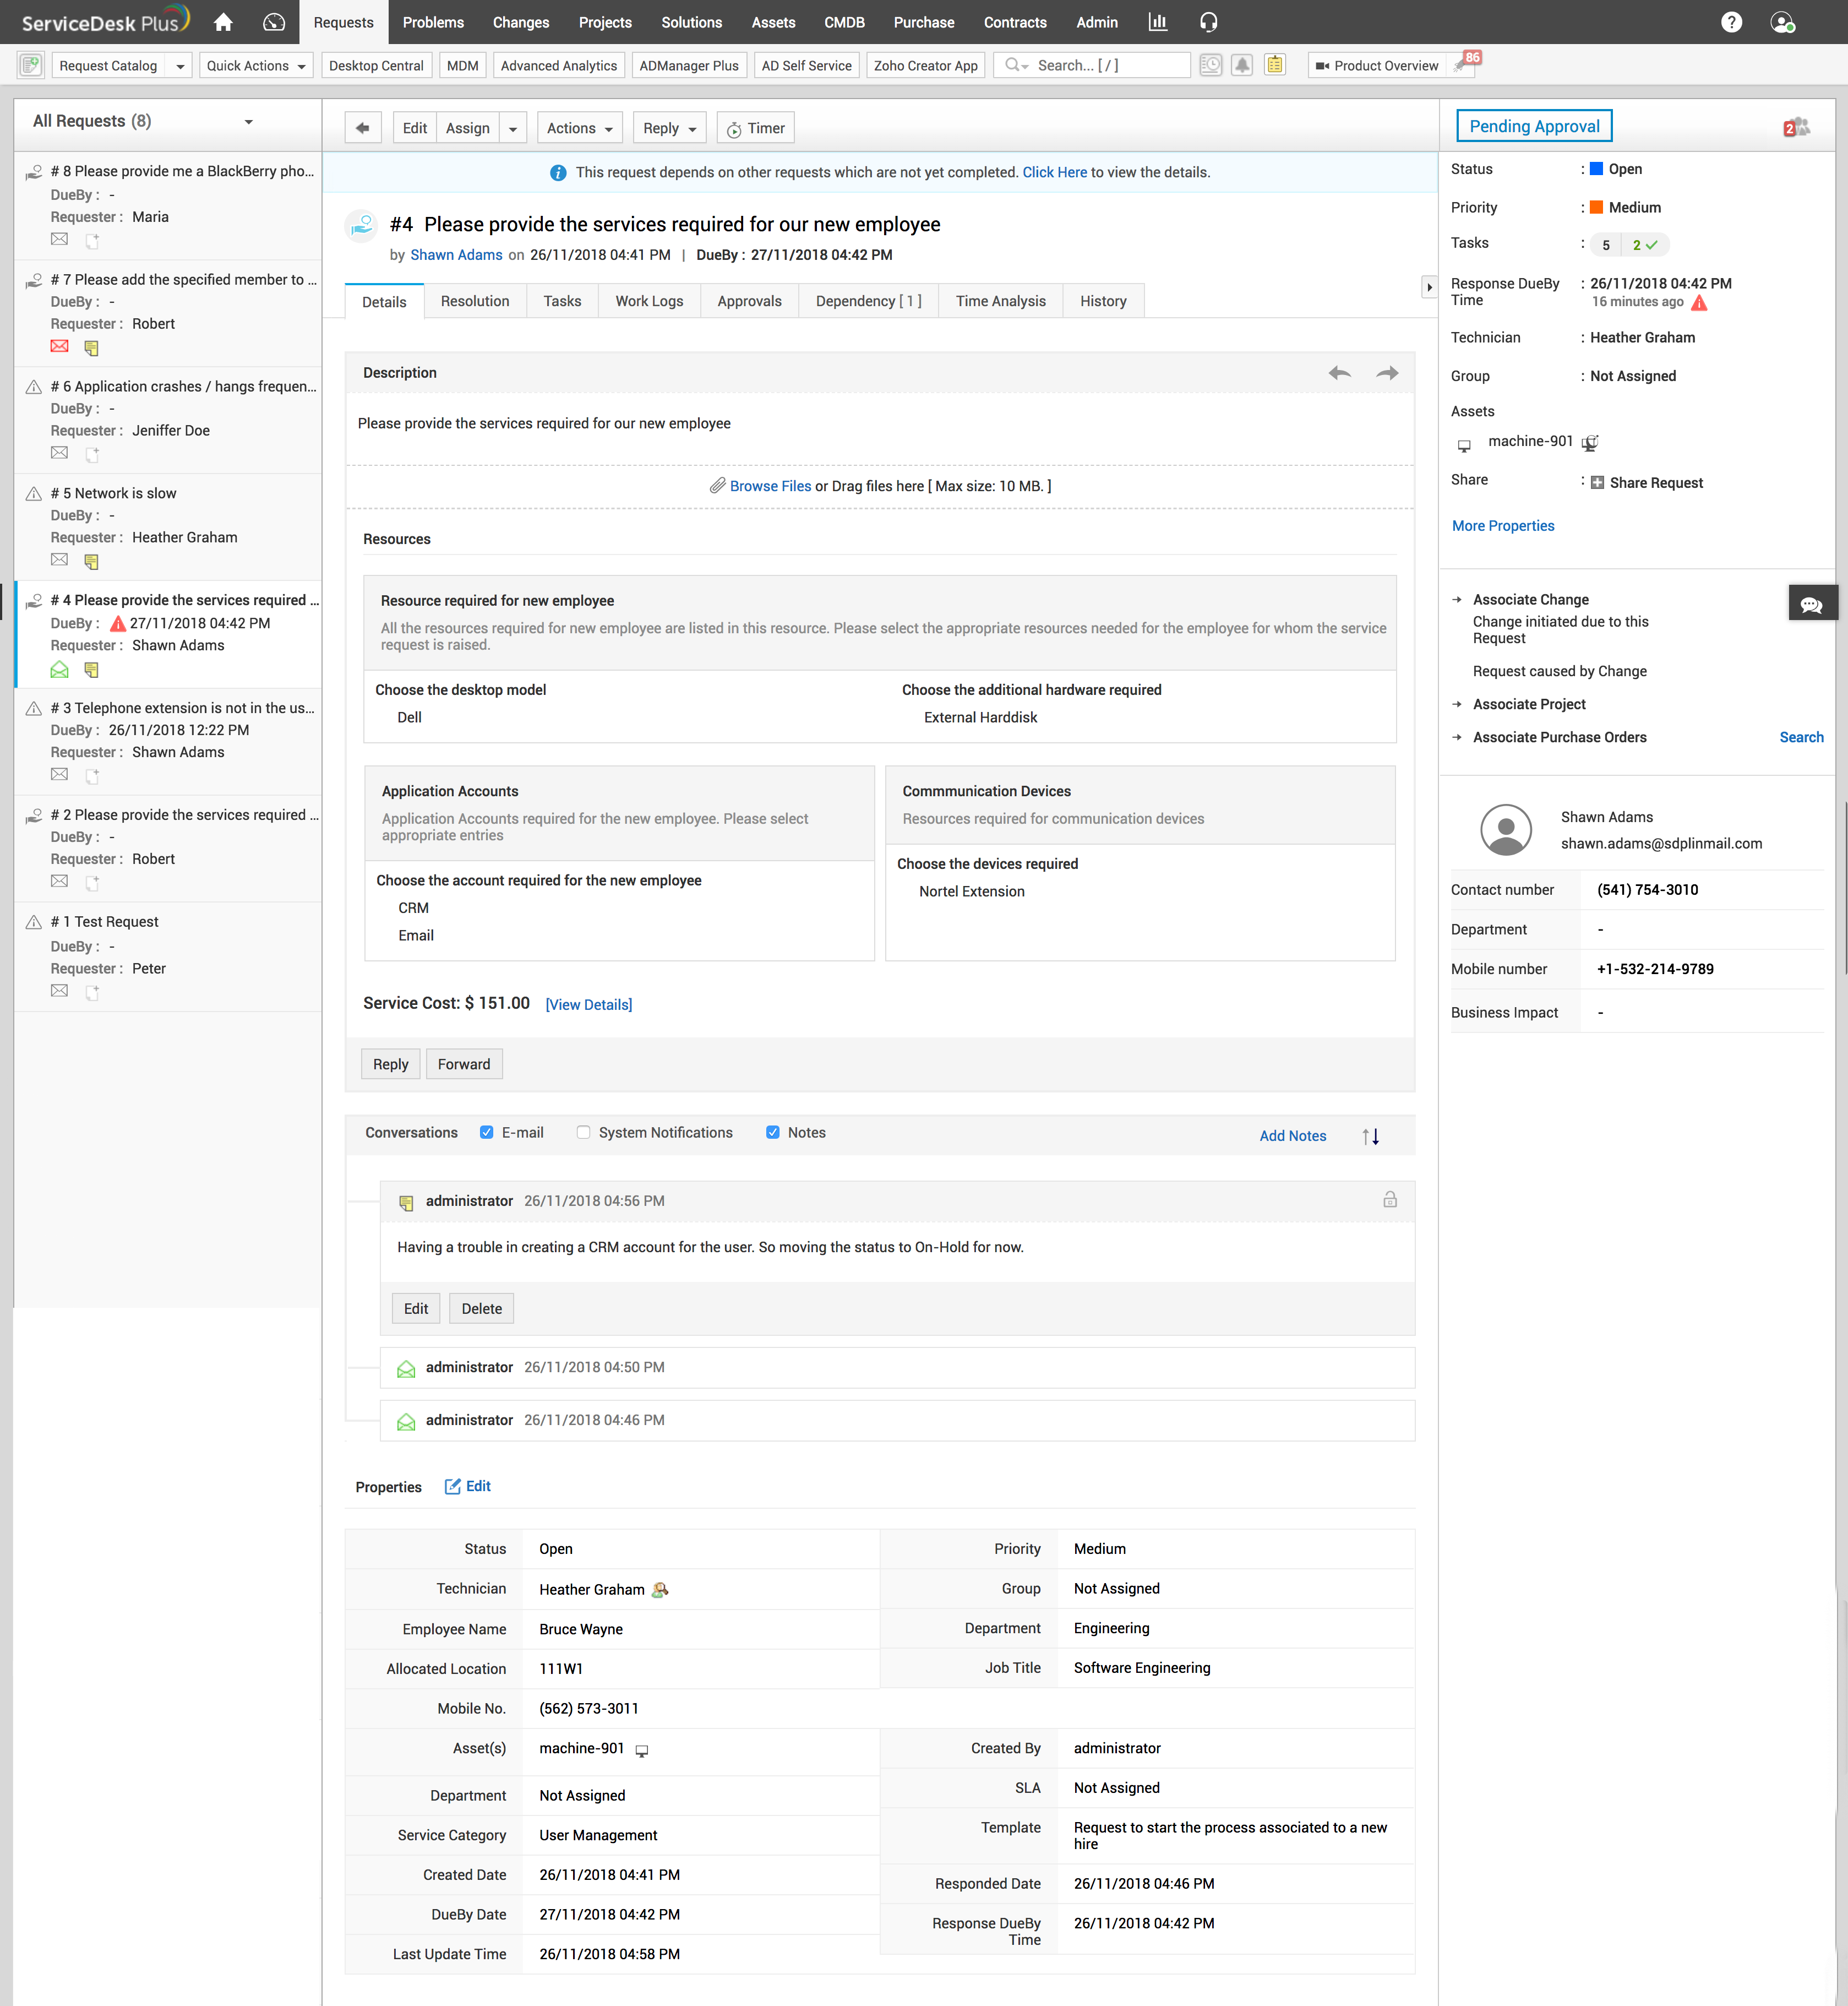
Task: Collapse the right panel with arrow toggle
Action: click(1429, 287)
